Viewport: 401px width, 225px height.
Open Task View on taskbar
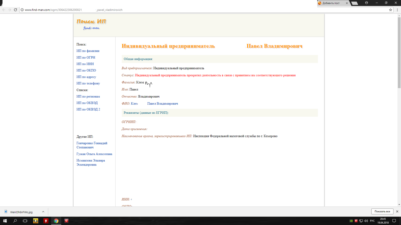(x=25, y=221)
